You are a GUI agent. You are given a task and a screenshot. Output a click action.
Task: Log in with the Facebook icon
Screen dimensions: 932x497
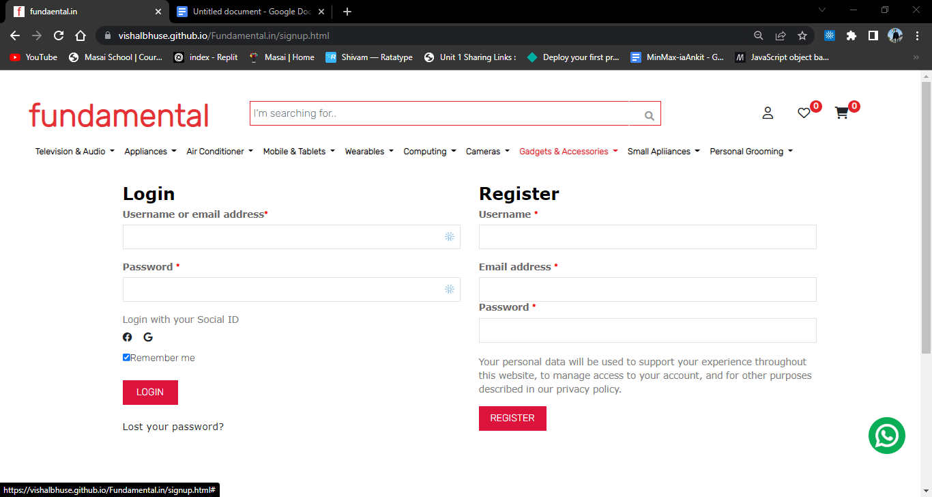128,337
